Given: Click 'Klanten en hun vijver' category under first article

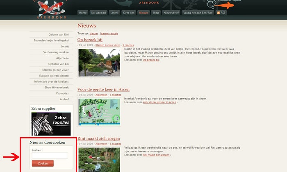Looking at the screenshot, I should pyautogui.click(x=107, y=45).
